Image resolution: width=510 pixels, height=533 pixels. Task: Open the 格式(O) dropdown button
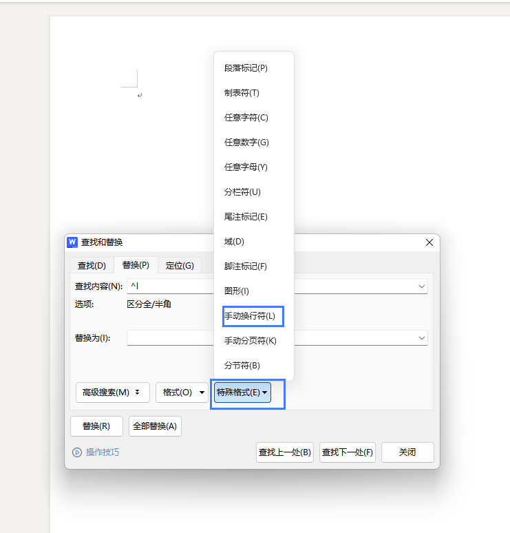point(182,393)
